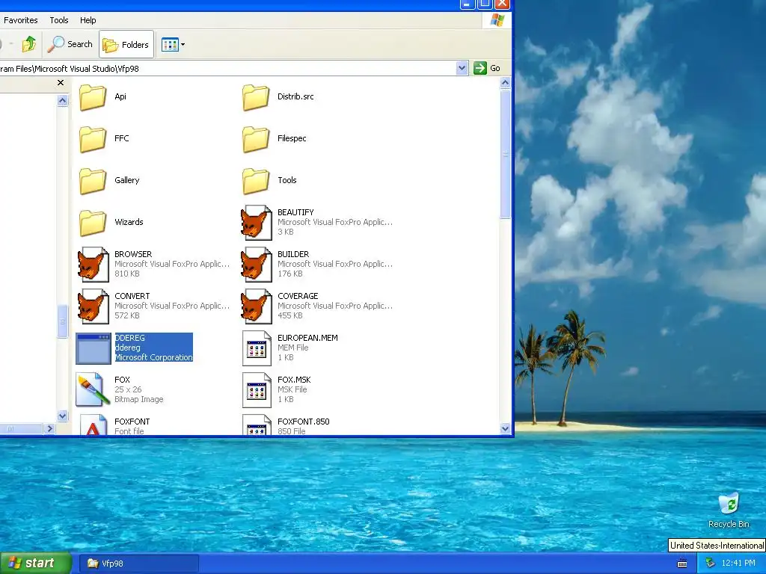Image resolution: width=766 pixels, height=574 pixels.
Task: Select the FOX bitmap image icon
Action: 93,390
